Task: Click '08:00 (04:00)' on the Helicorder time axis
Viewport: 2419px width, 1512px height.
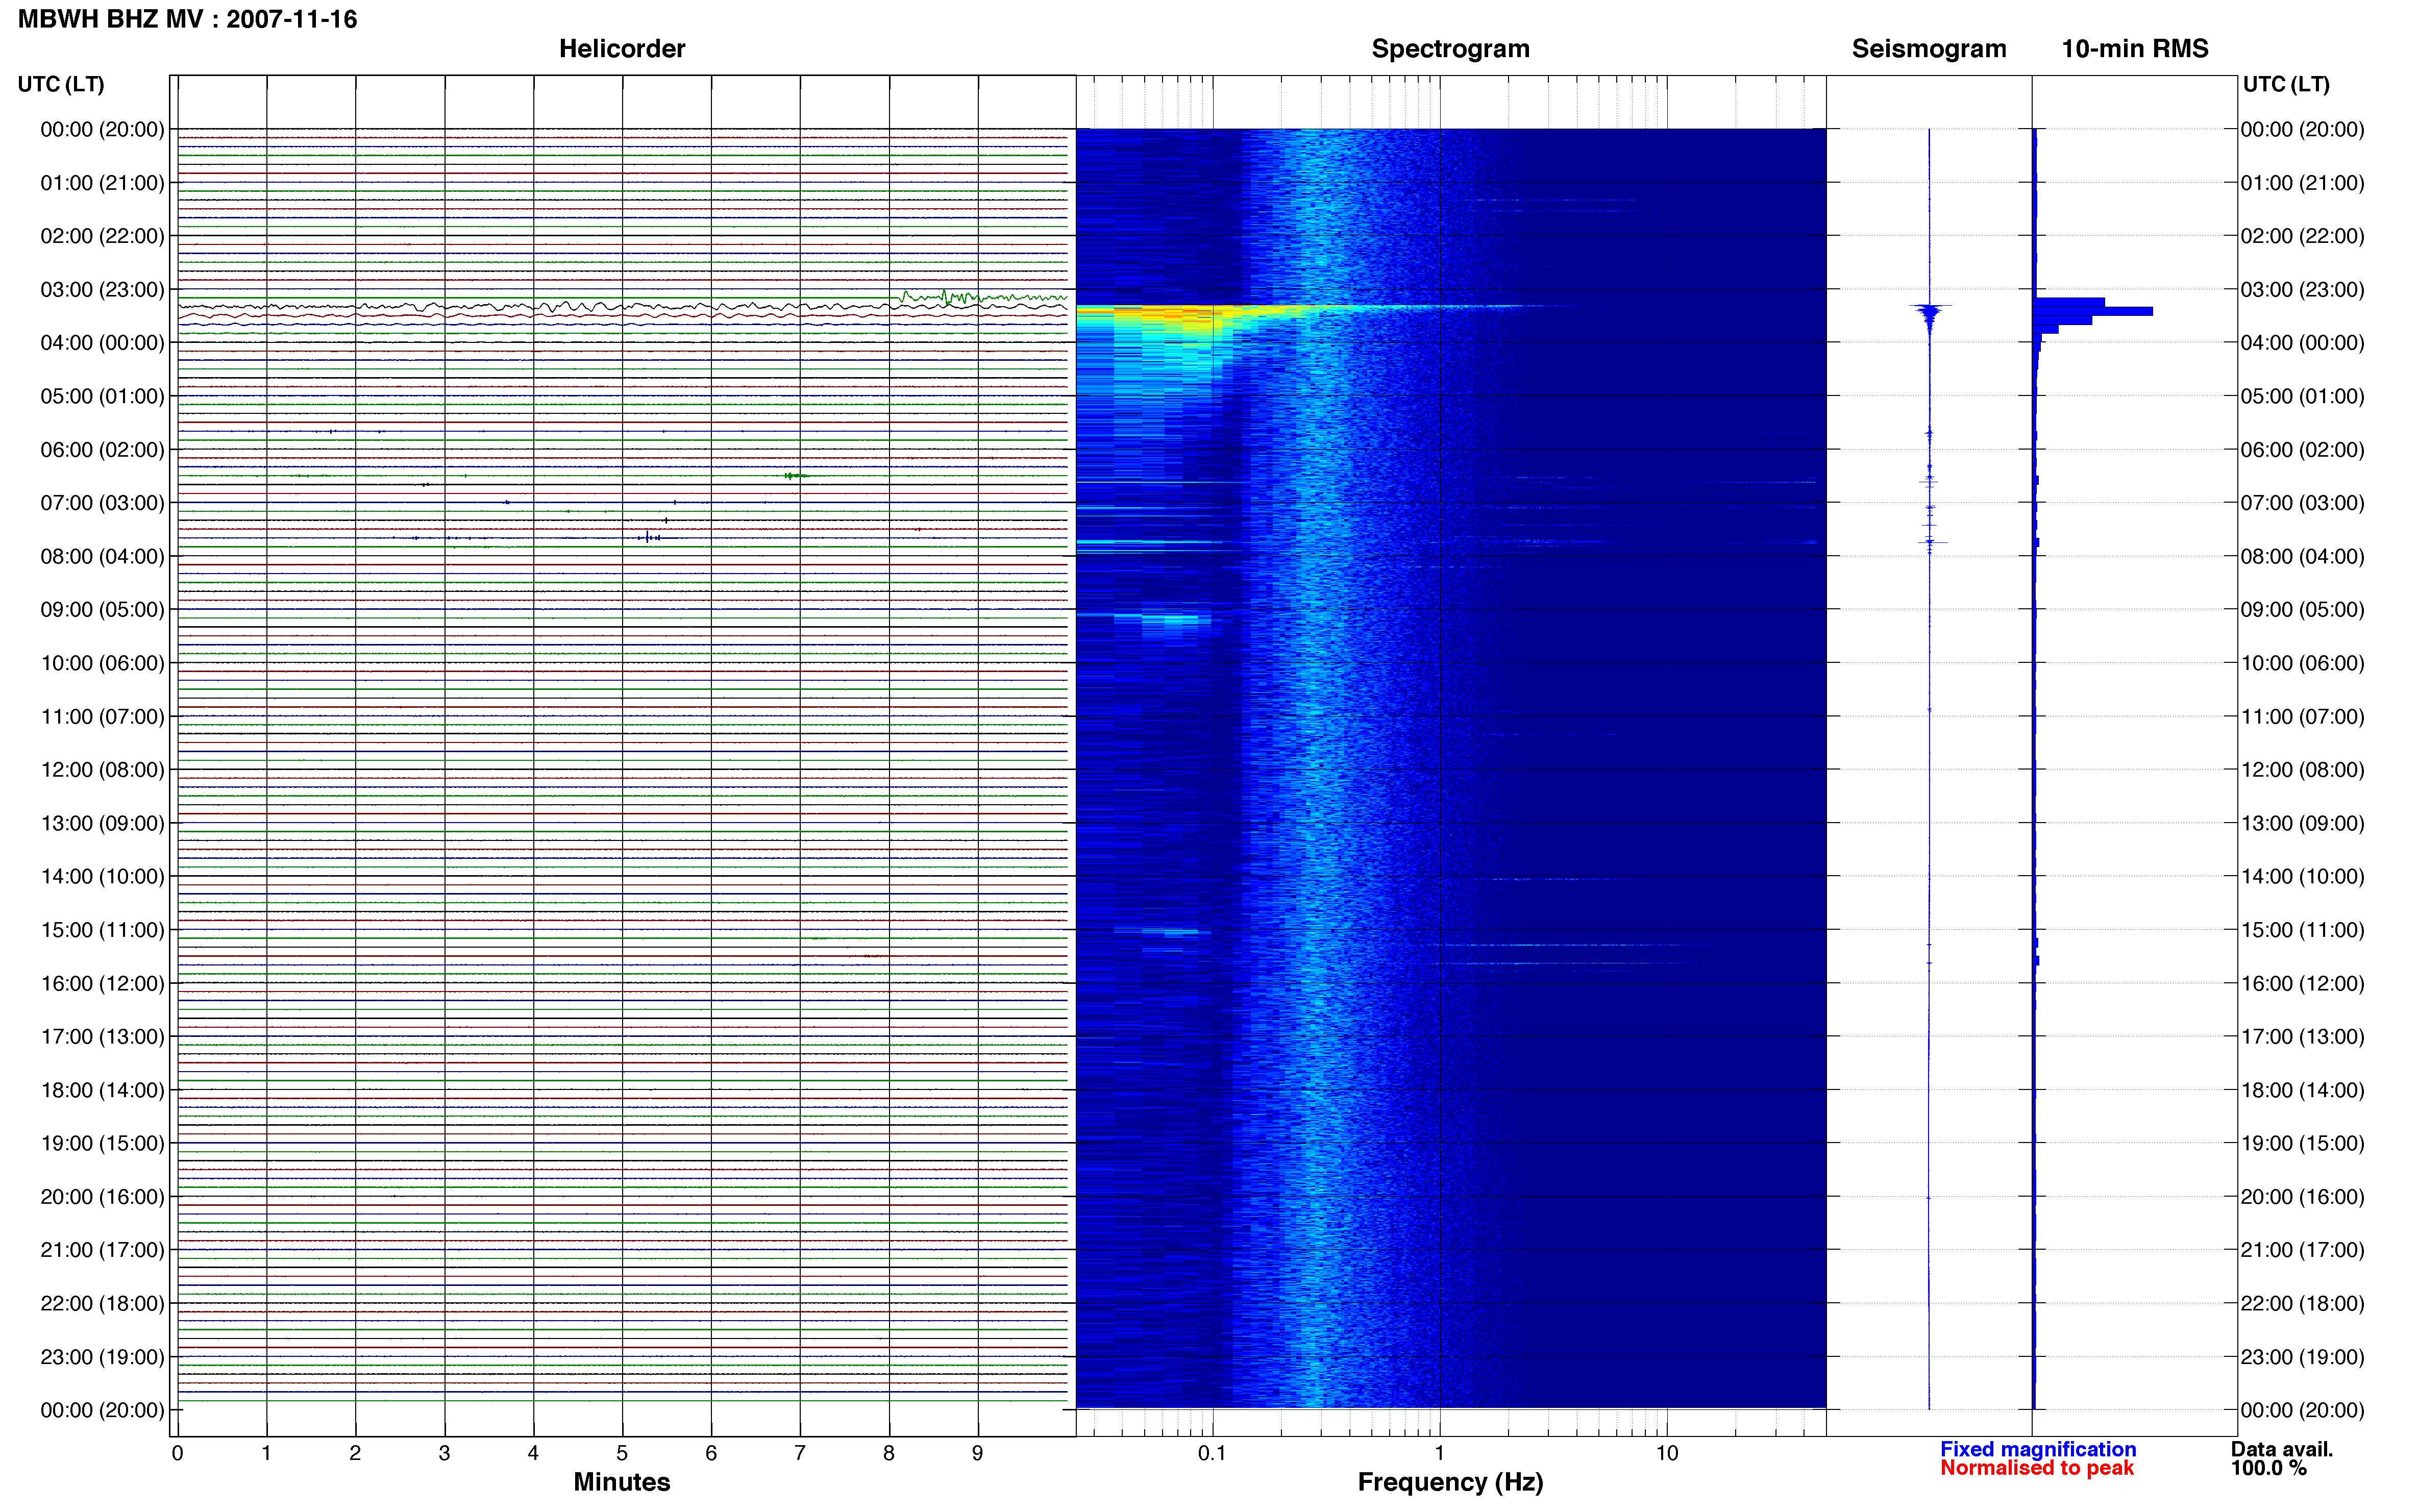Action: 102,556
